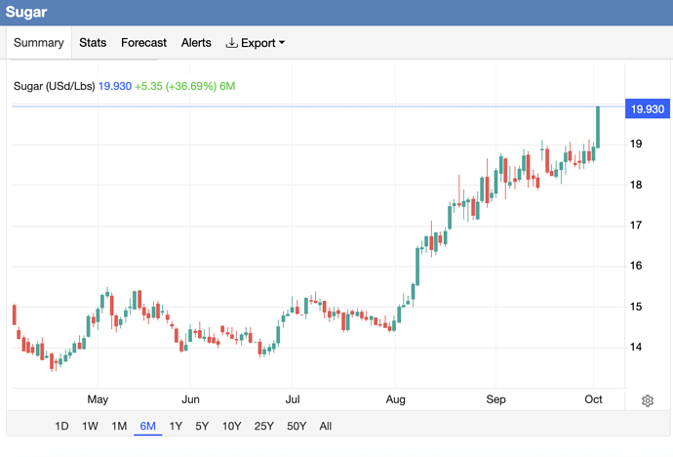Click the Export download icon
The height and width of the screenshot is (457, 673).
coord(231,43)
